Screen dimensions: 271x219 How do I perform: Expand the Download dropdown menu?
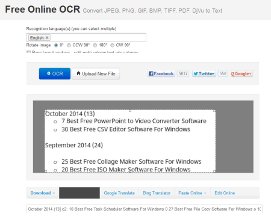pyautogui.click(x=43, y=193)
